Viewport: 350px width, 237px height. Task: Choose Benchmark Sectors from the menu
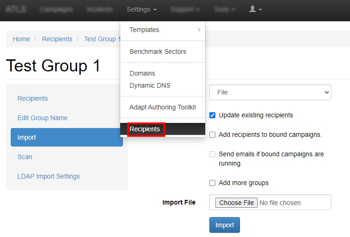pos(158,51)
